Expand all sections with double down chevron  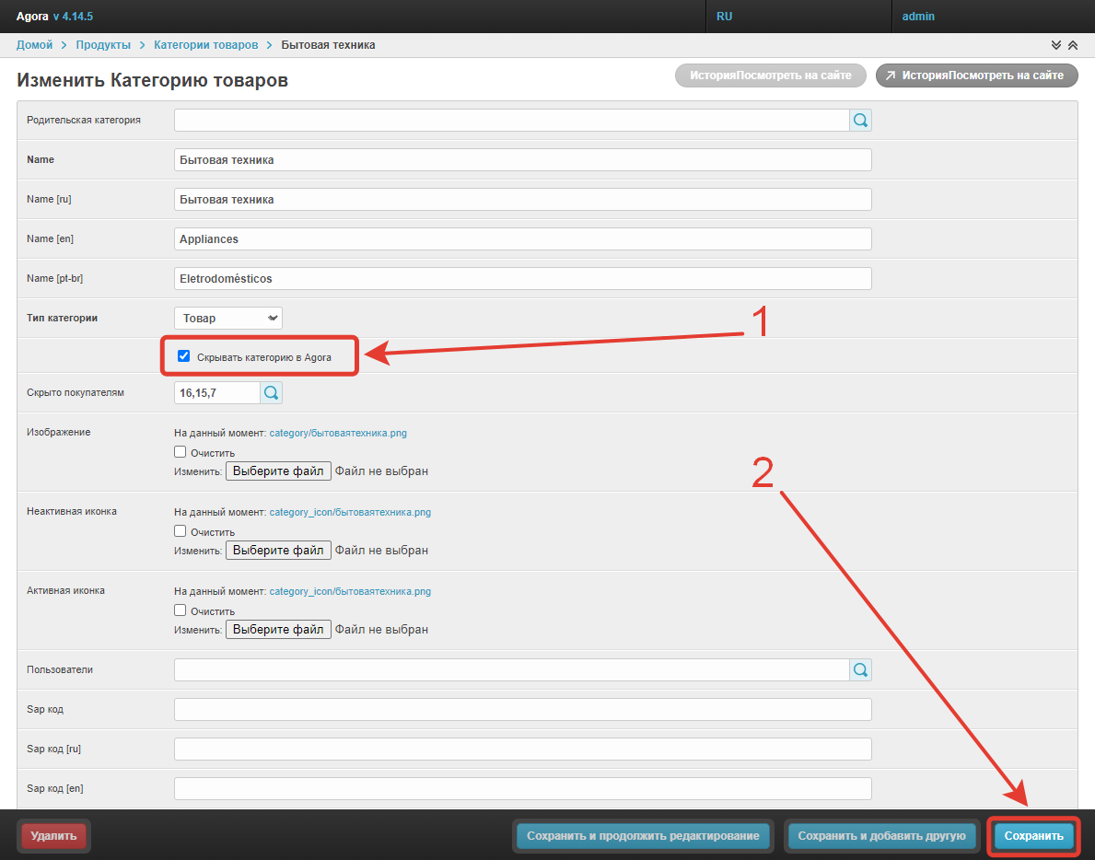(1056, 45)
